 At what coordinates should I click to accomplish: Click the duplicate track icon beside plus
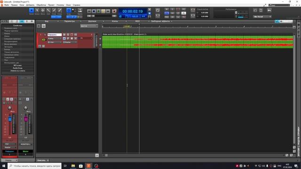(x=44, y=26)
